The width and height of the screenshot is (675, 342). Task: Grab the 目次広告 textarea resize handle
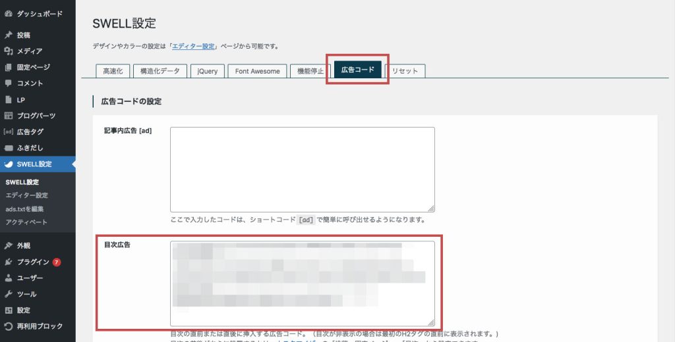431,323
